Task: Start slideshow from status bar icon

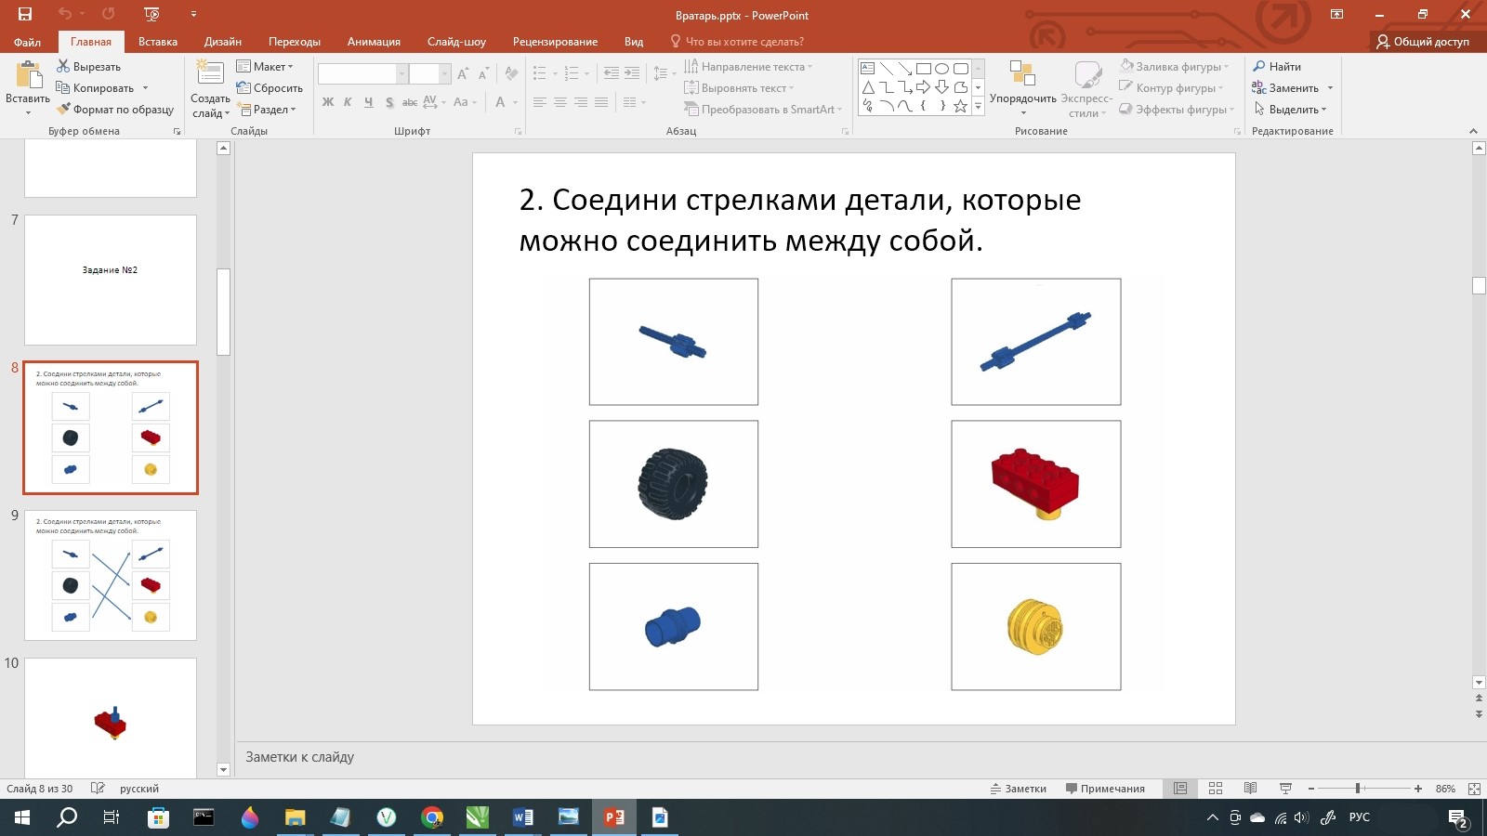Action: (x=1285, y=789)
